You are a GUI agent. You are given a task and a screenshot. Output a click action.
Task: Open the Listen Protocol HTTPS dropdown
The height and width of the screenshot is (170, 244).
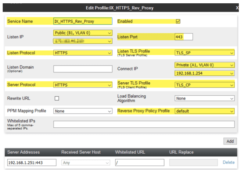[x=83, y=53]
